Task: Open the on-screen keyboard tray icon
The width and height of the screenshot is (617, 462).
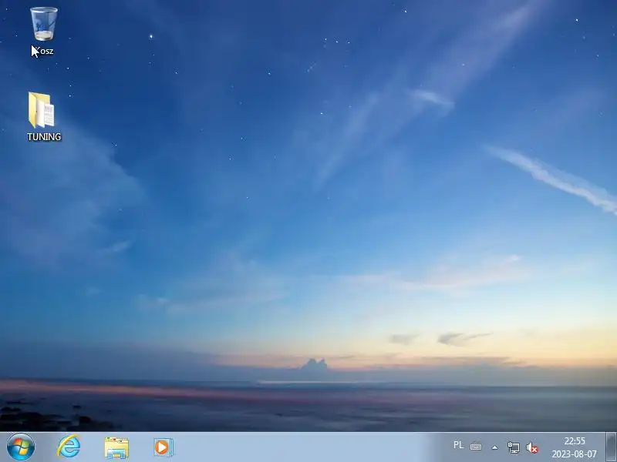Action: 476,447
